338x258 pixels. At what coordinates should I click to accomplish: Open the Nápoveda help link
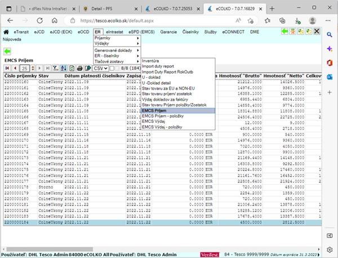coord(12,39)
